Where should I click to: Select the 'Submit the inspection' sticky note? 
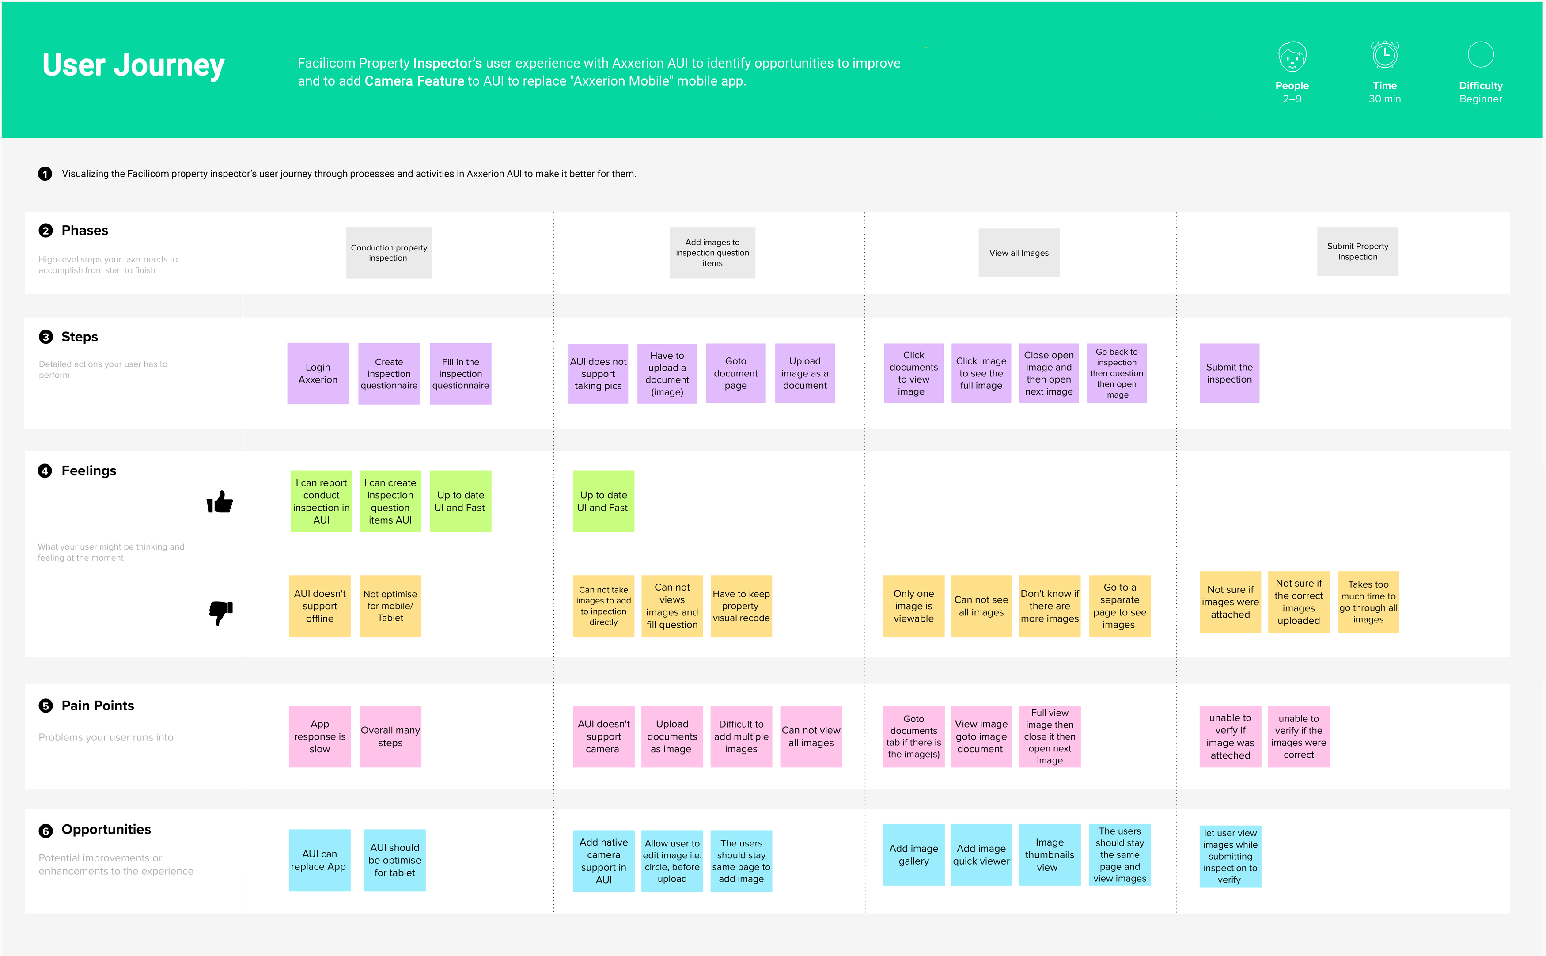point(1229,374)
